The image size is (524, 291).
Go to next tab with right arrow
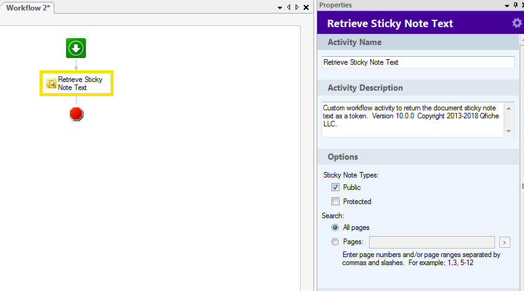tap(297, 7)
